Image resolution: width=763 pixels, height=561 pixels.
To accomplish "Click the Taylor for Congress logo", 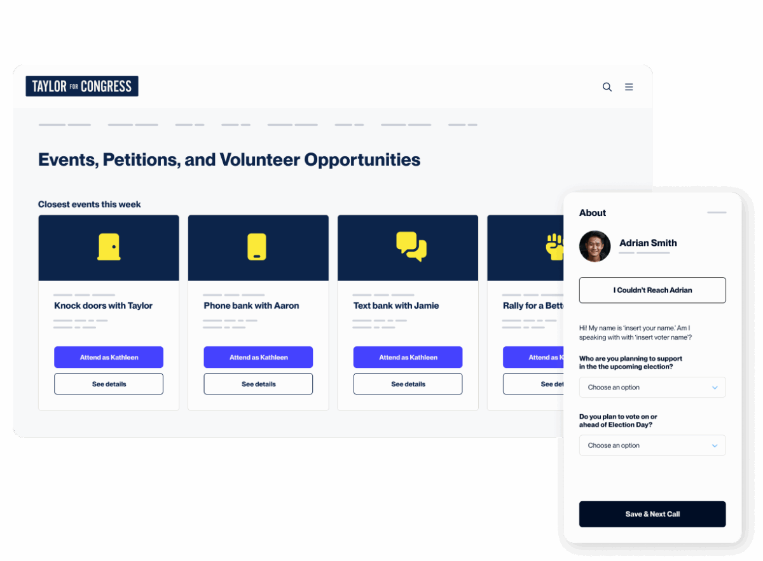I will pos(81,86).
